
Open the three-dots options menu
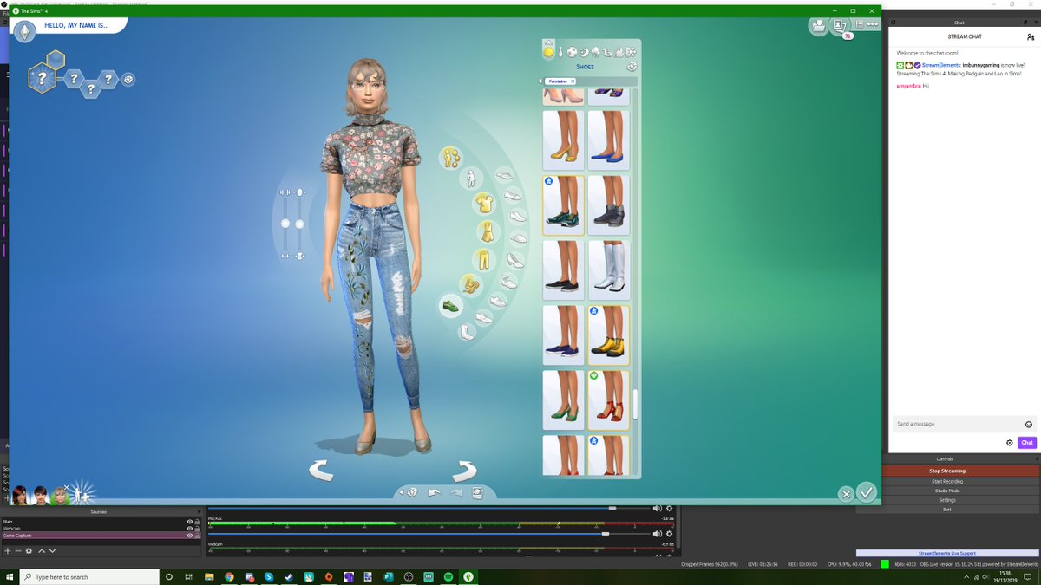pyautogui.click(x=874, y=25)
